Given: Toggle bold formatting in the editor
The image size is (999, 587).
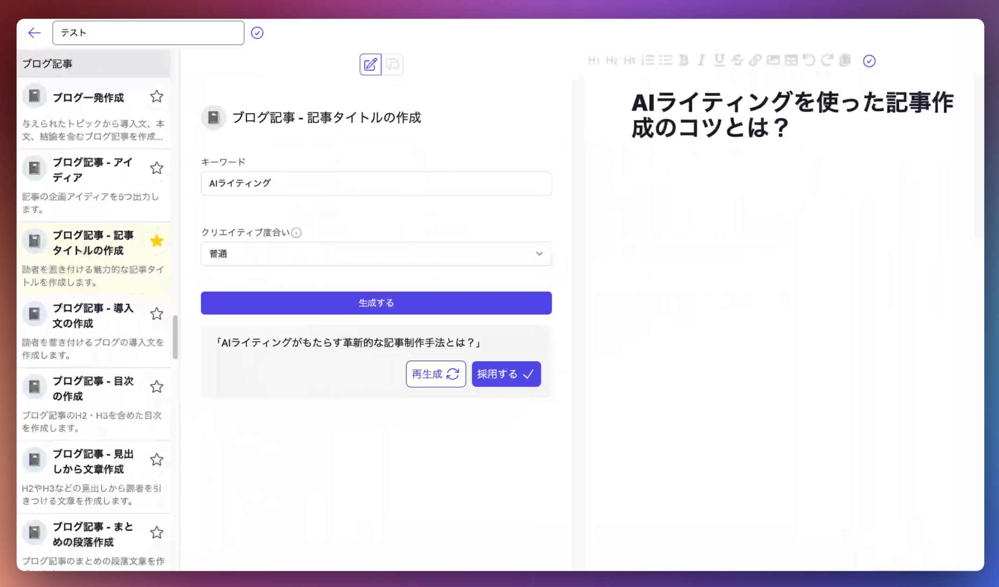Looking at the screenshot, I should (x=683, y=60).
